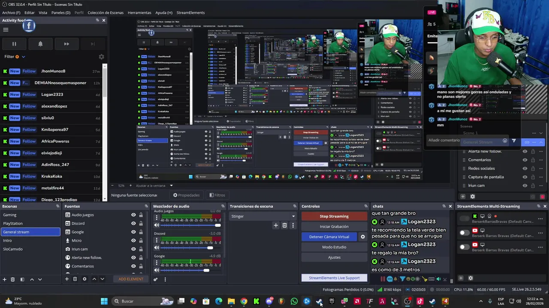
Task: Add a new scene with plus icon
Action: (x=5, y=279)
